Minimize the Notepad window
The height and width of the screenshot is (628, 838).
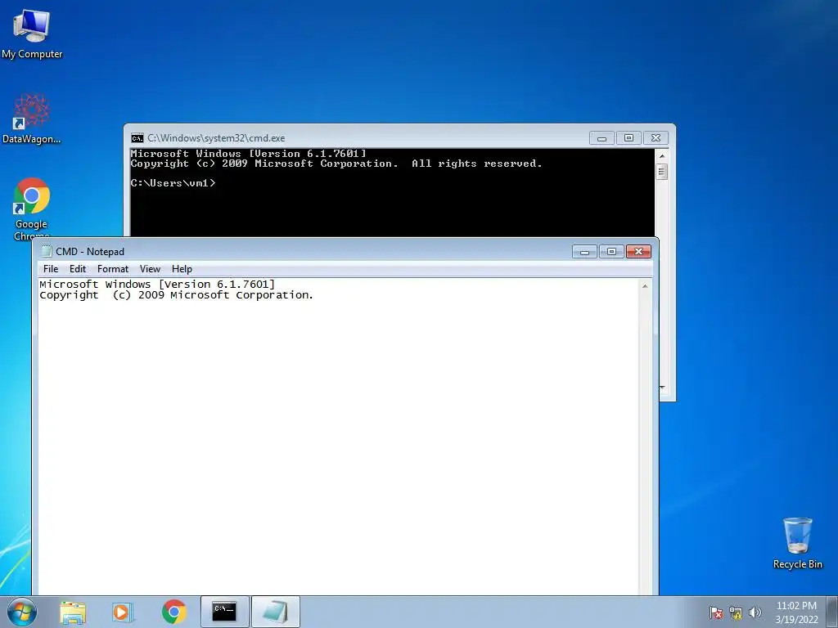pyautogui.click(x=584, y=252)
